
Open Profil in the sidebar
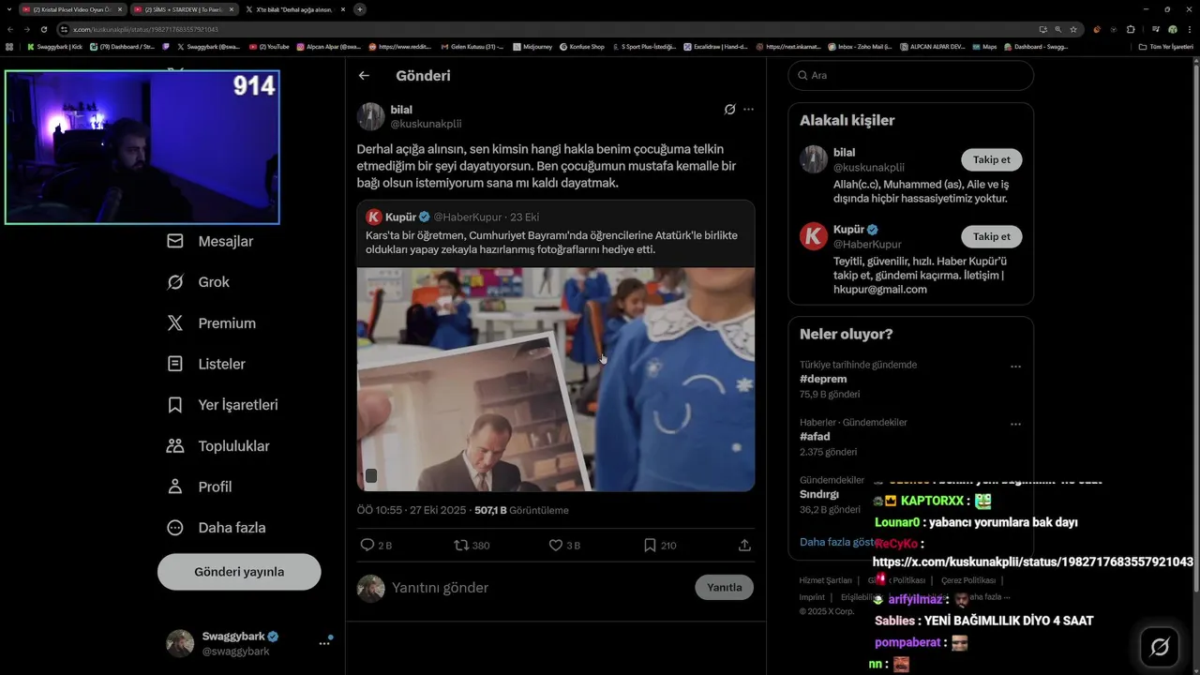200,487
